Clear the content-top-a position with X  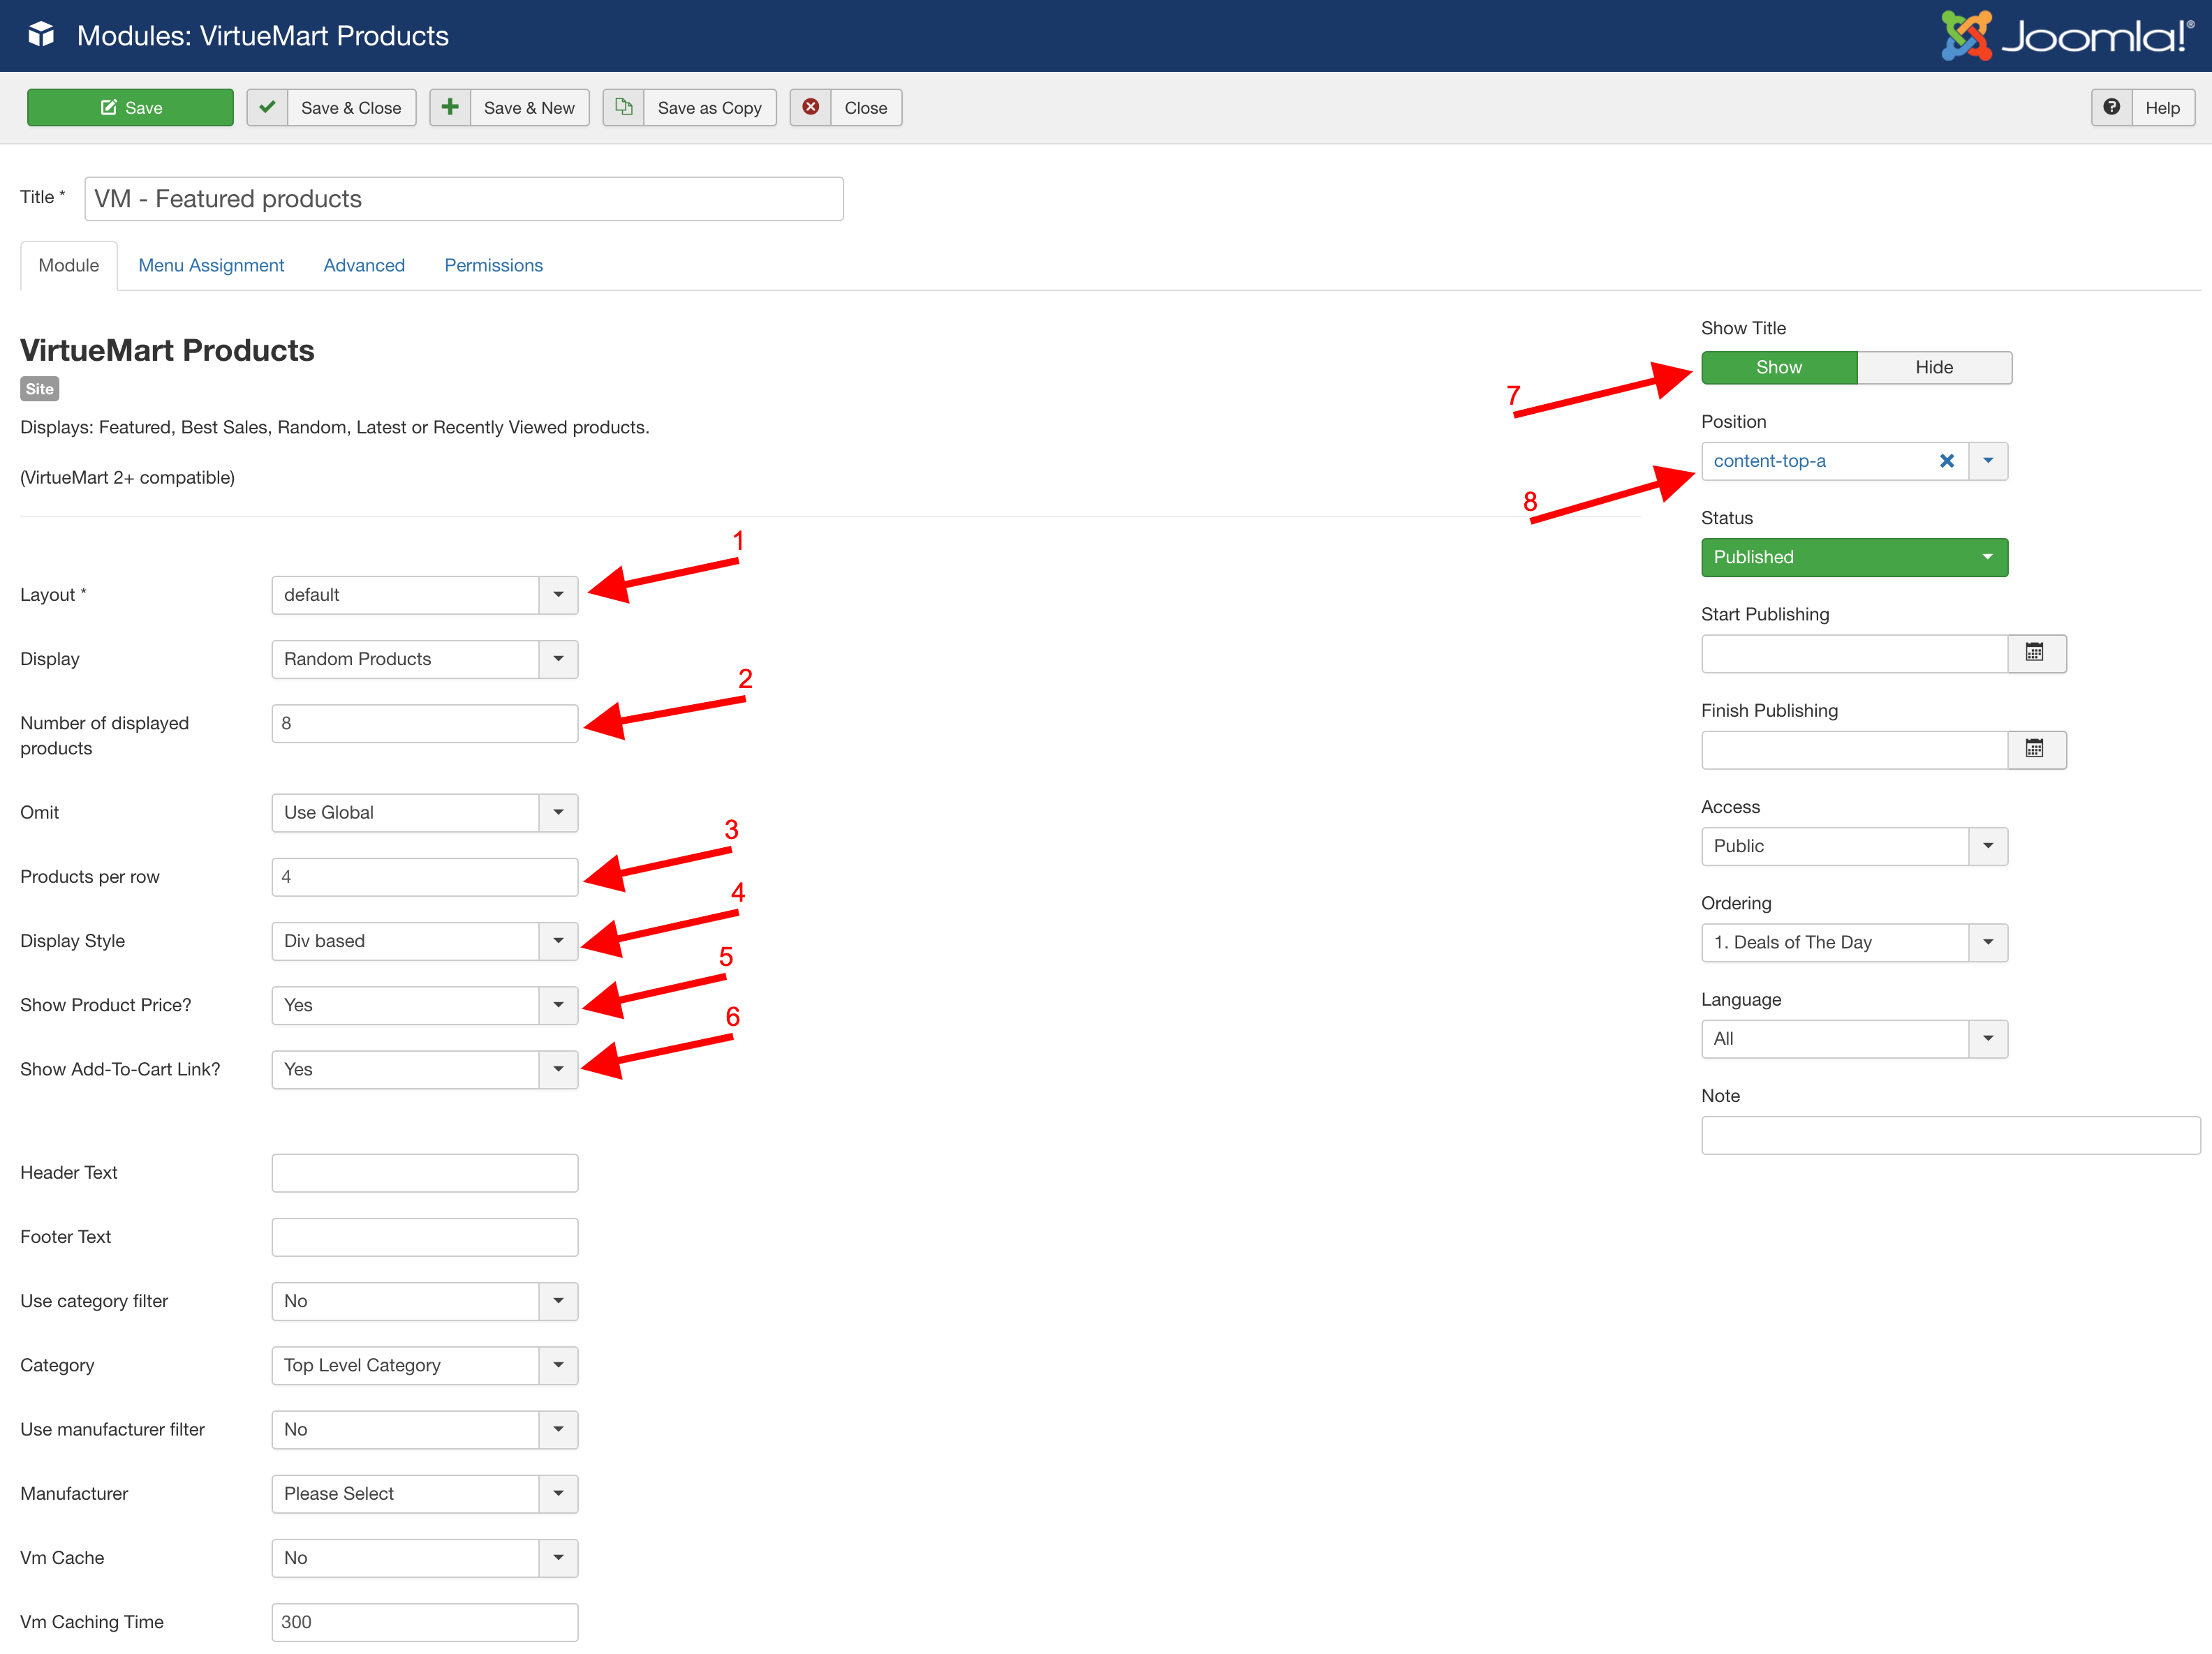[x=1946, y=461]
